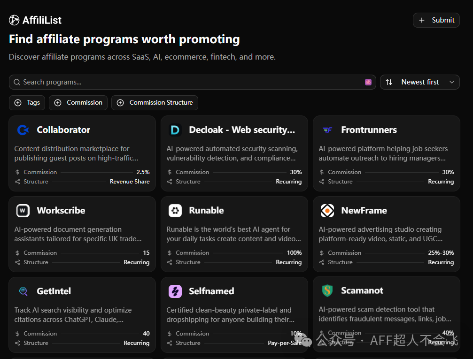This screenshot has width=473, height=359.
Task: Open the Scamanot program title
Action: pos(362,290)
